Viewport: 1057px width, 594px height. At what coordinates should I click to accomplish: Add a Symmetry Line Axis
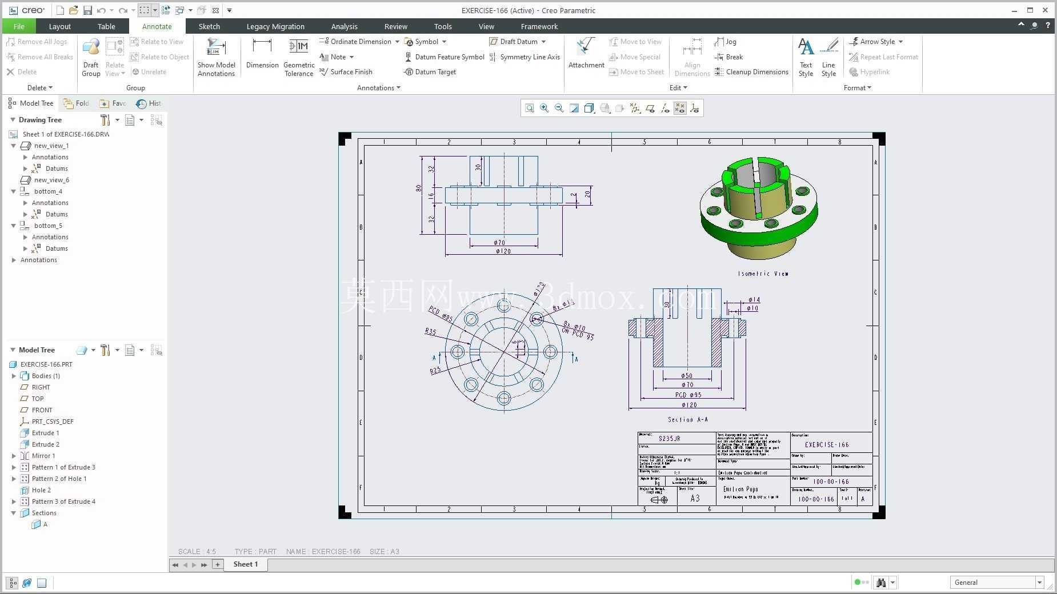(525, 57)
